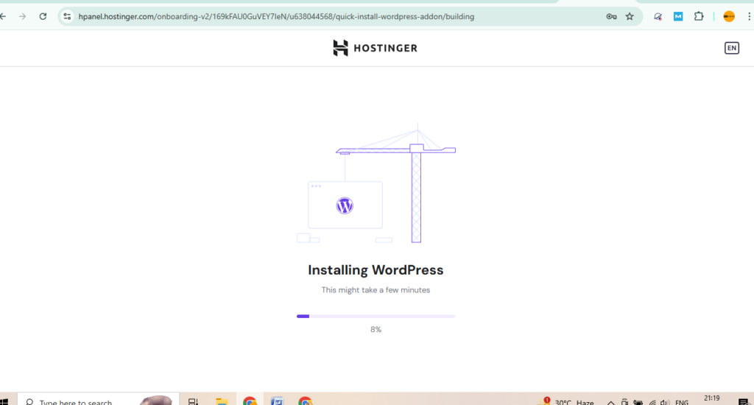Open the EN language selector
The width and height of the screenshot is (754, 405).
pos(731,48)
